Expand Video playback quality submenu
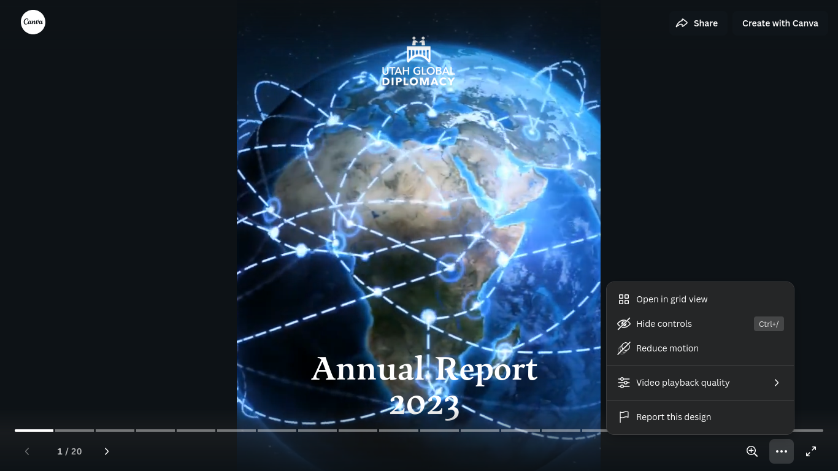Image resolution: width=838 pixels, height=471 pixels. (700, 383)
